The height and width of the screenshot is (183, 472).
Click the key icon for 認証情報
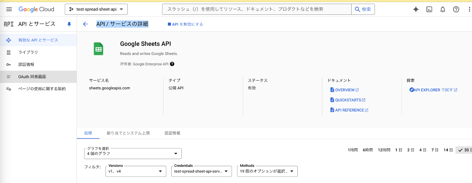click(9, 64)
